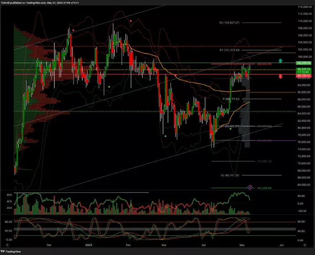The width and height of the screenshot is (315, 255).
Task: Click the red dot above January candles
Action: [x=131, y=21]
